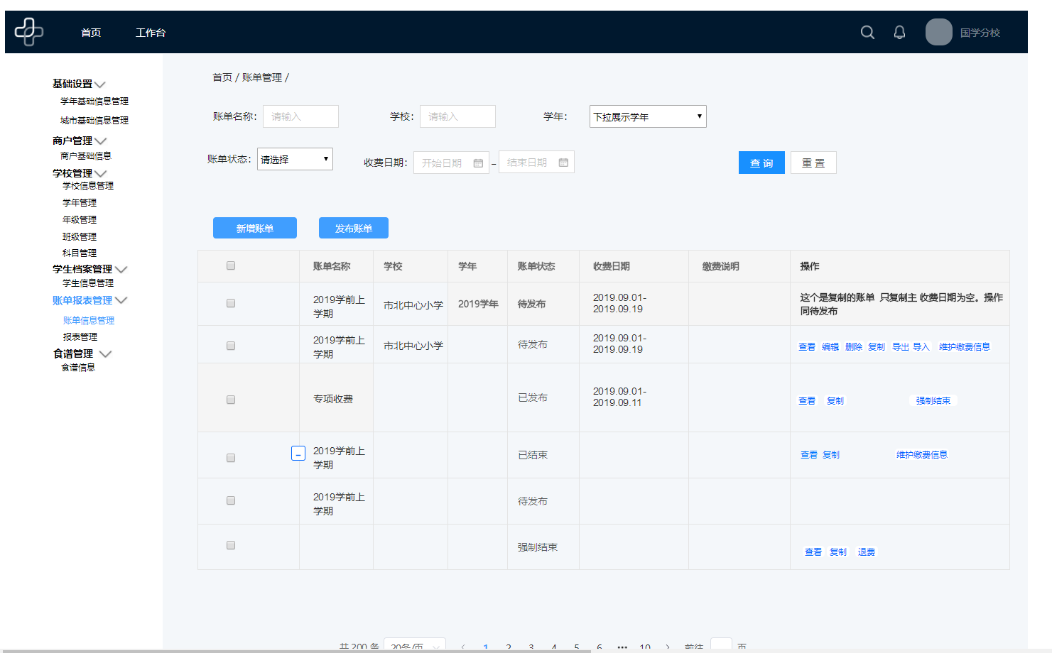Click 查看 link in 专项收费 row
Image resolution: width=1052 pixels, height=653 pixels.
point(807,401)
